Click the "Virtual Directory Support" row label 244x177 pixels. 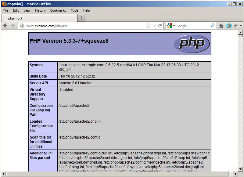[x=38, y=94]
